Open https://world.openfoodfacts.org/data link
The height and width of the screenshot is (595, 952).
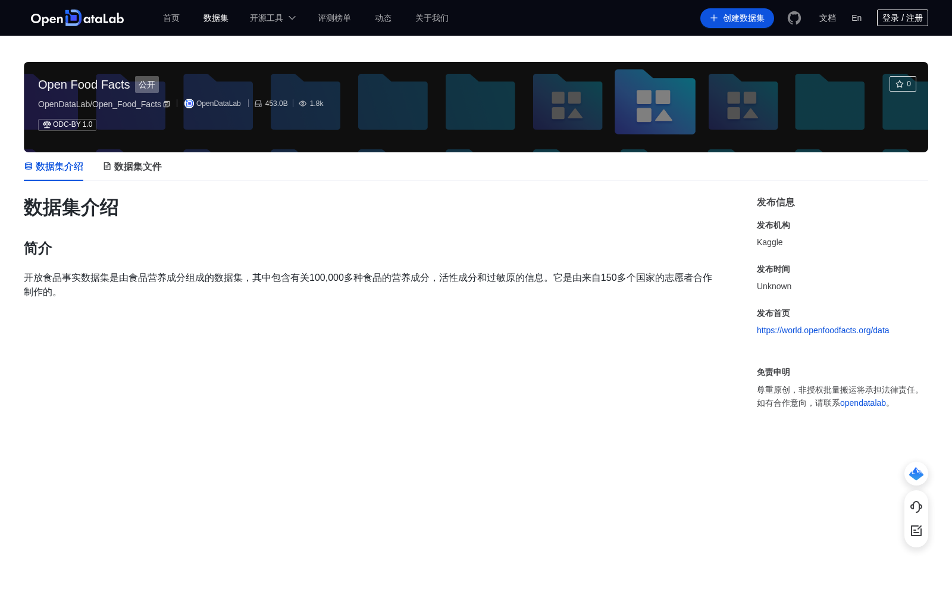point(823,330)
